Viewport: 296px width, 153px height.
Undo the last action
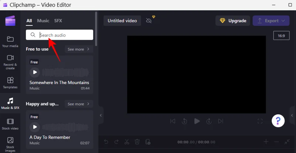[x=106, y=142]
